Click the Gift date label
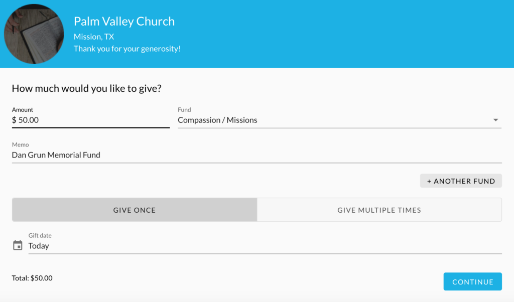This screenshot has height=302, width=514. click(x=40, y=235)
